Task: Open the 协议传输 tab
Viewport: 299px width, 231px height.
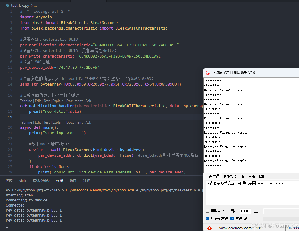Action: (x=248, y=176)
